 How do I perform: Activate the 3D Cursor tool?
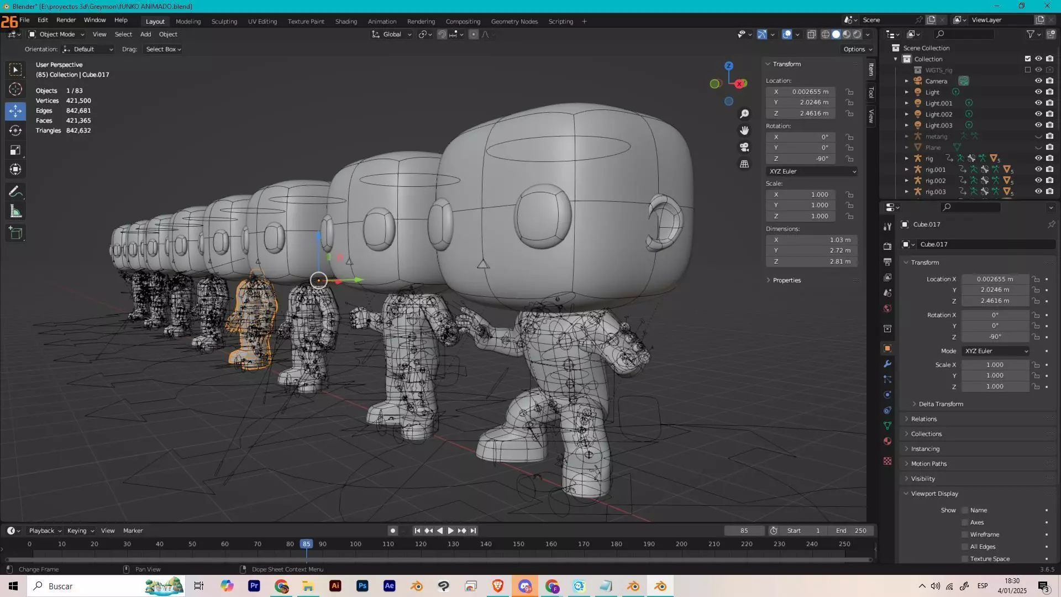click(15, 89)
